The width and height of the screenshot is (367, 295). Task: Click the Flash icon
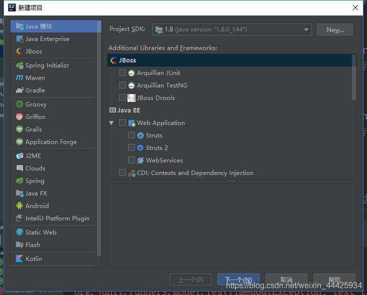(x=19, y=244)
